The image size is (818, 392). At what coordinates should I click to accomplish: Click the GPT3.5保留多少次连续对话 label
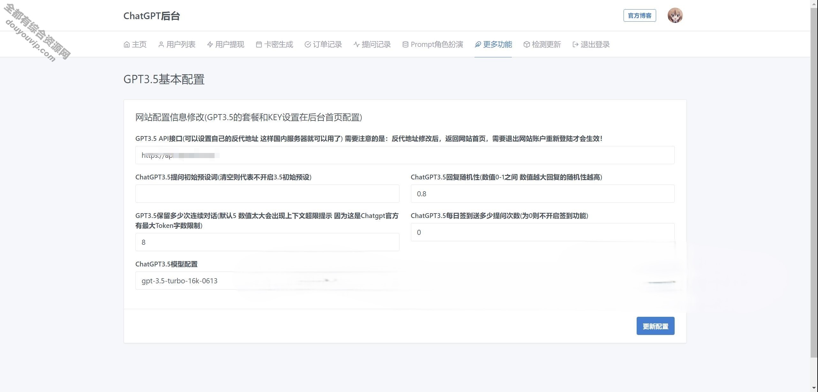coord(267,221)
